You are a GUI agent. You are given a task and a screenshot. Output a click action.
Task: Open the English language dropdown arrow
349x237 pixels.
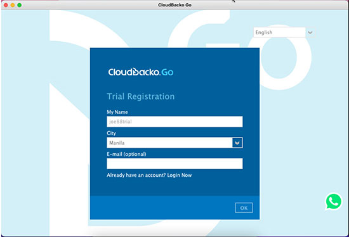[x=310, y=32]
